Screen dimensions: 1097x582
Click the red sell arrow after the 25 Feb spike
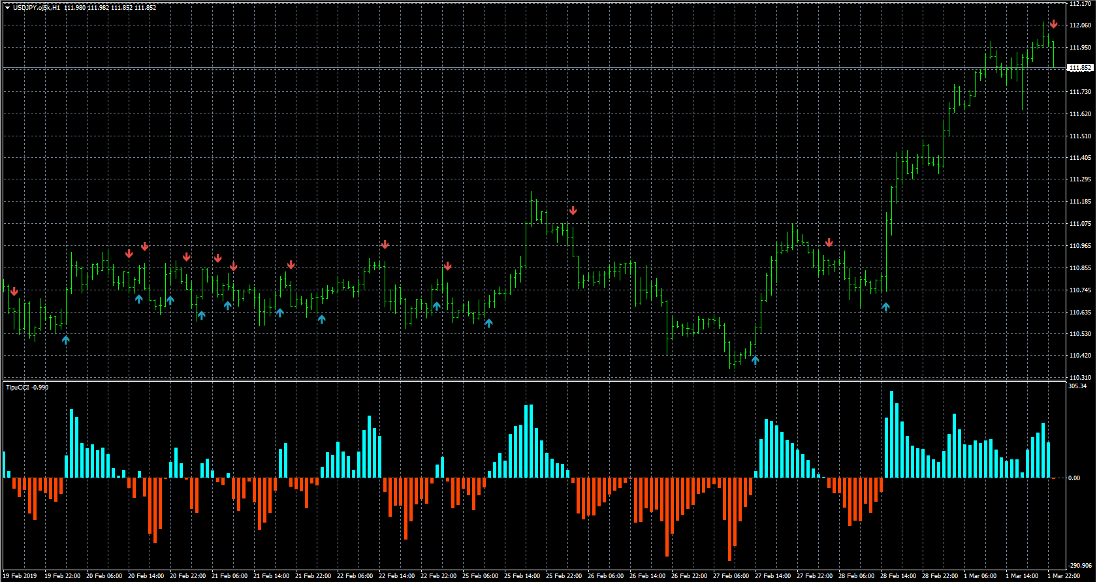pyautogui.click(x=573, y=211)
